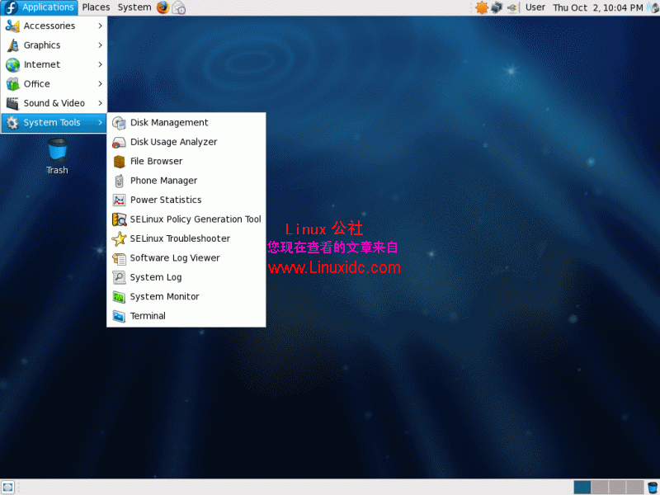Open the Trash on the desktop
Image resolution: width=660 pixels, height=495 pixels.
tap(56, 153)
